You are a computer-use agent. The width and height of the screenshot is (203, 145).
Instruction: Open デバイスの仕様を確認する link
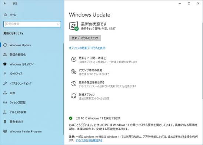[x=89, y=140]
